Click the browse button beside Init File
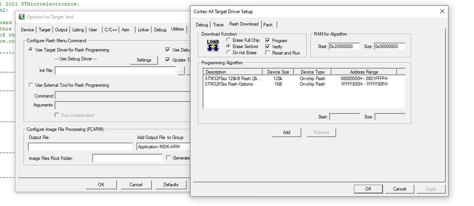 tap(181, 71)
